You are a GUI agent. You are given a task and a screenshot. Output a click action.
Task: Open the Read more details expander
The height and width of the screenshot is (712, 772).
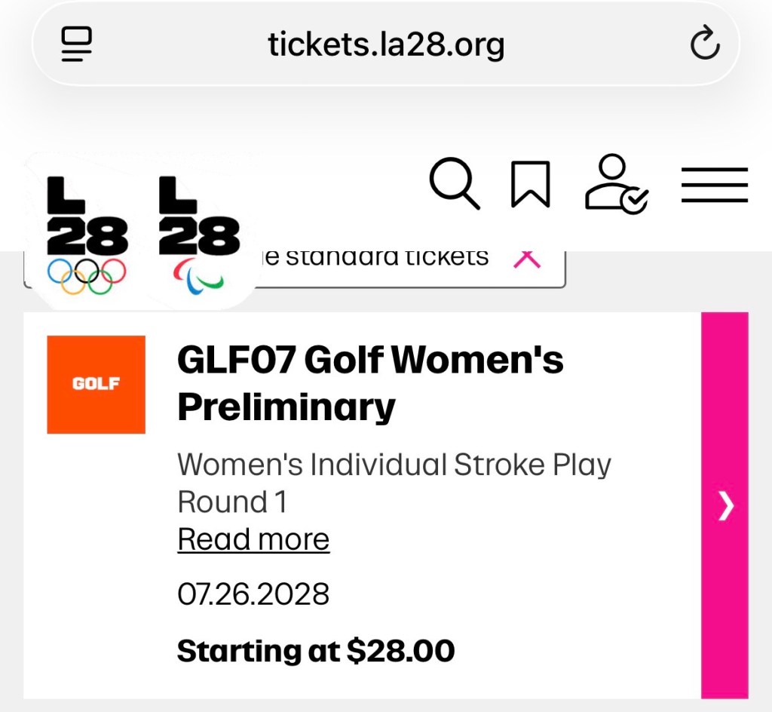253,539
